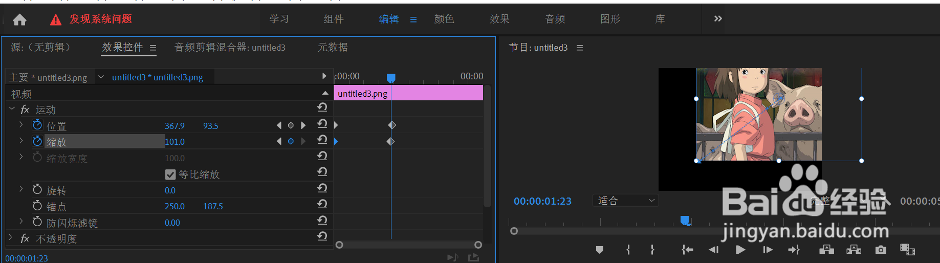Step forward one frame

coord(768,250)
